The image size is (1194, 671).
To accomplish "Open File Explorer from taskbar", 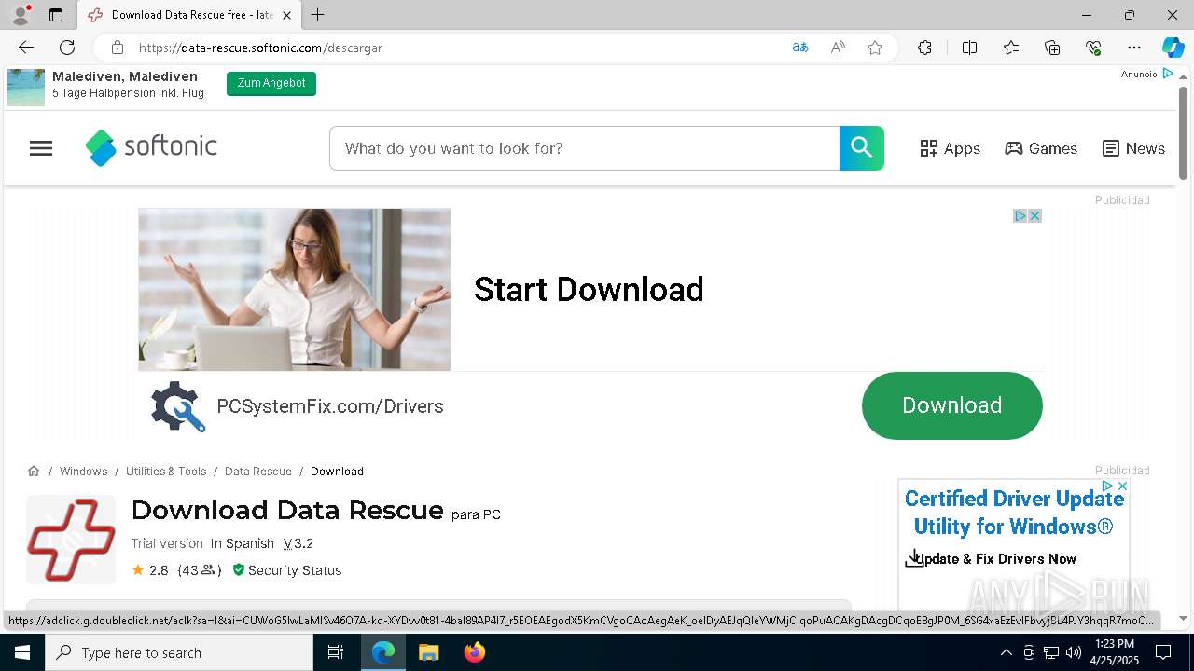I will click(428, 652).
